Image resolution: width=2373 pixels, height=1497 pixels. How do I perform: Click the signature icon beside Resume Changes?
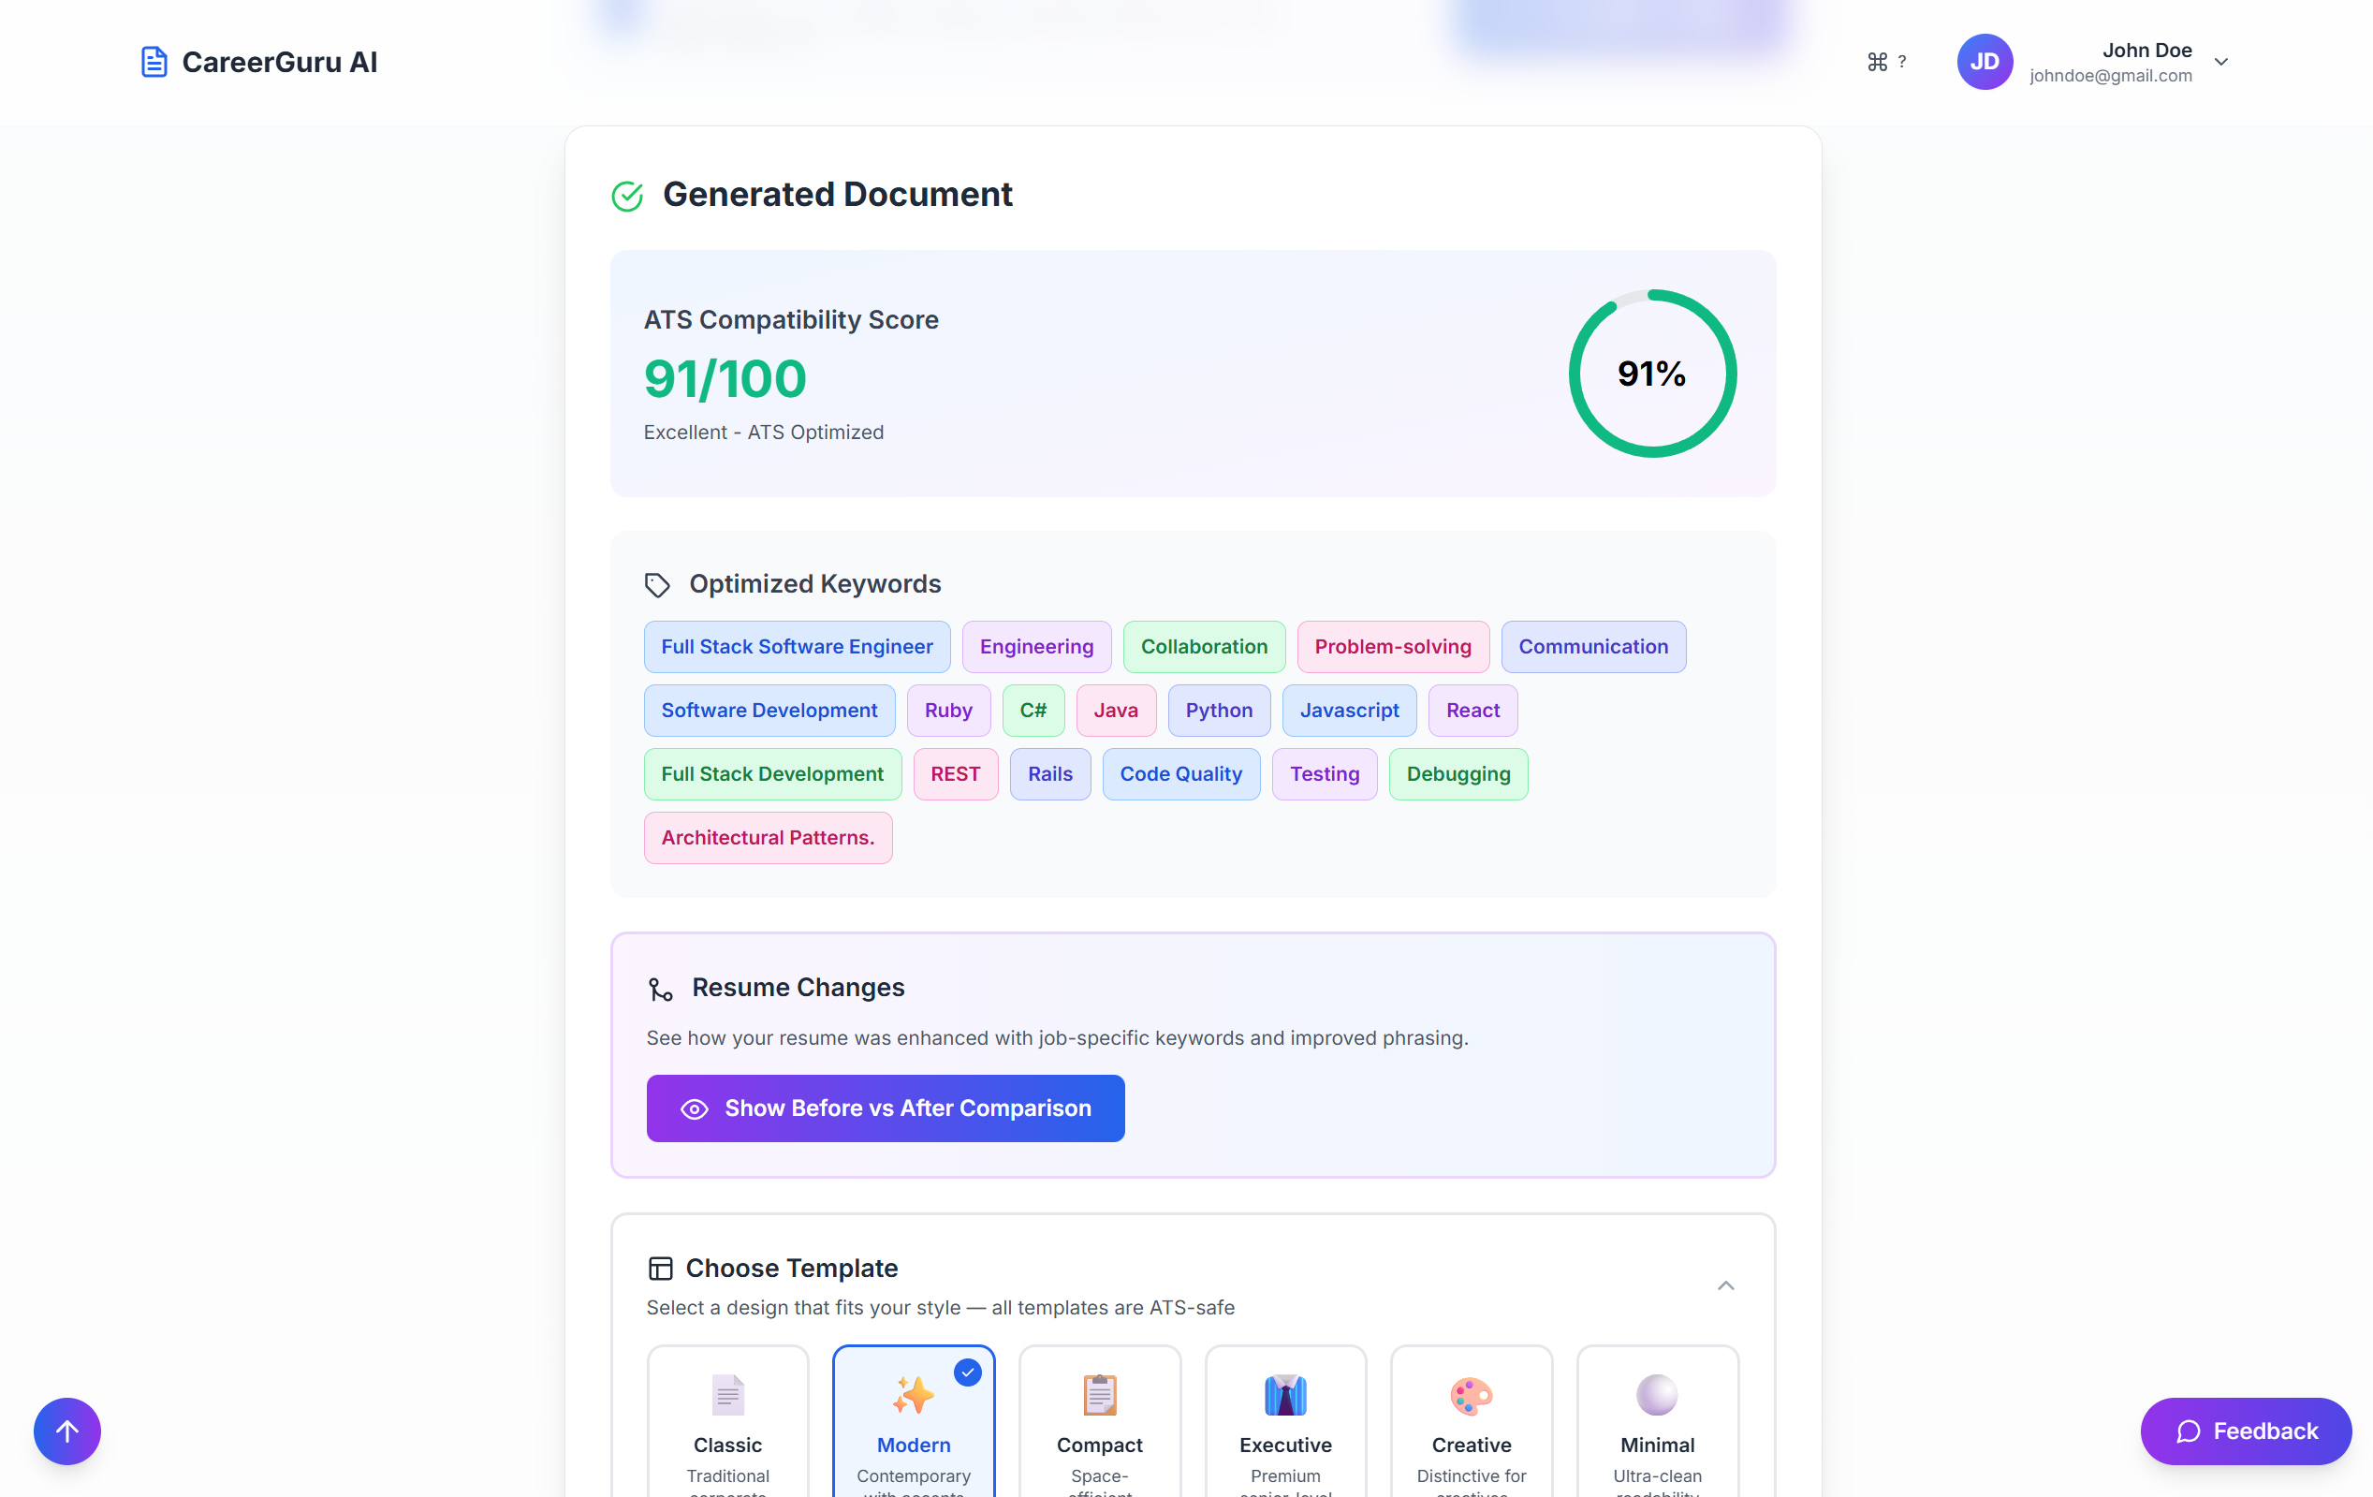(660, 989)
